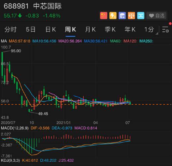172x166 pixels.
Task: Open the chart settings icon
Action: click(x=165, y=29)
